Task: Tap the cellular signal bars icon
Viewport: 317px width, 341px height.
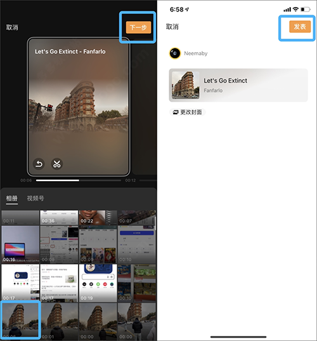Action: click(x=287, y=10)
